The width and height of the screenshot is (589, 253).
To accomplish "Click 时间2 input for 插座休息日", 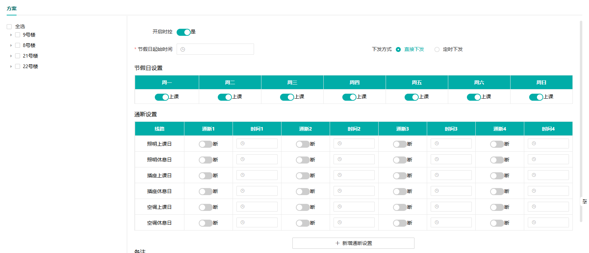I will (x=354, y=191).
